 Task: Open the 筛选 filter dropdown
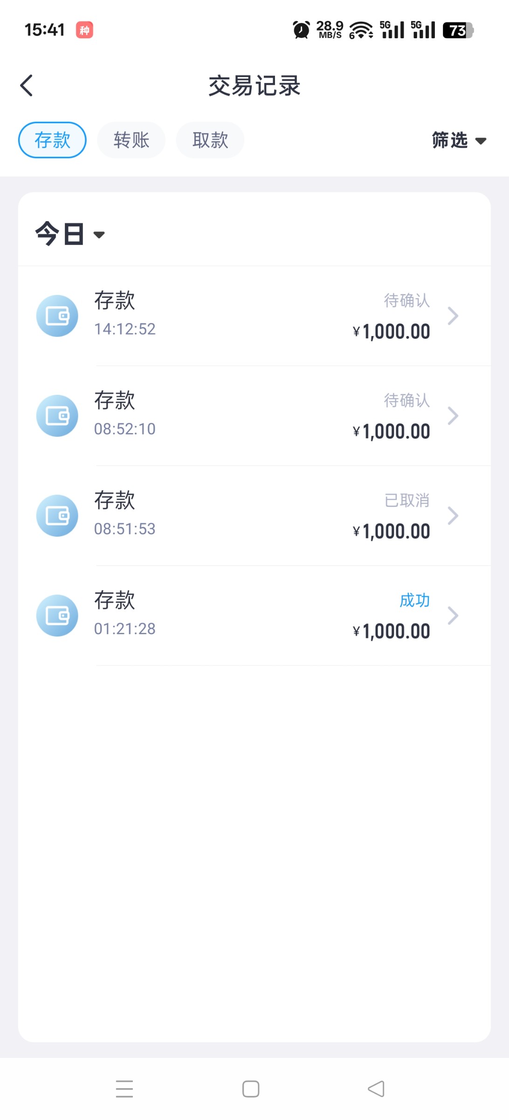459,140
